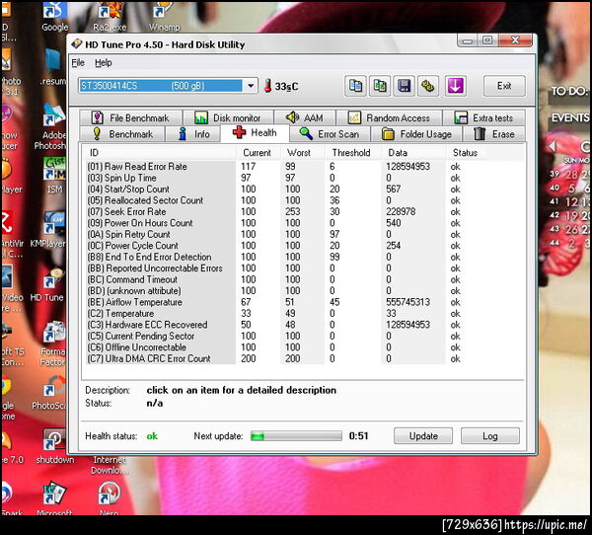Switch to the Disk monitor tab
This screenshot has width=592, height=535.
pos(228,117)
